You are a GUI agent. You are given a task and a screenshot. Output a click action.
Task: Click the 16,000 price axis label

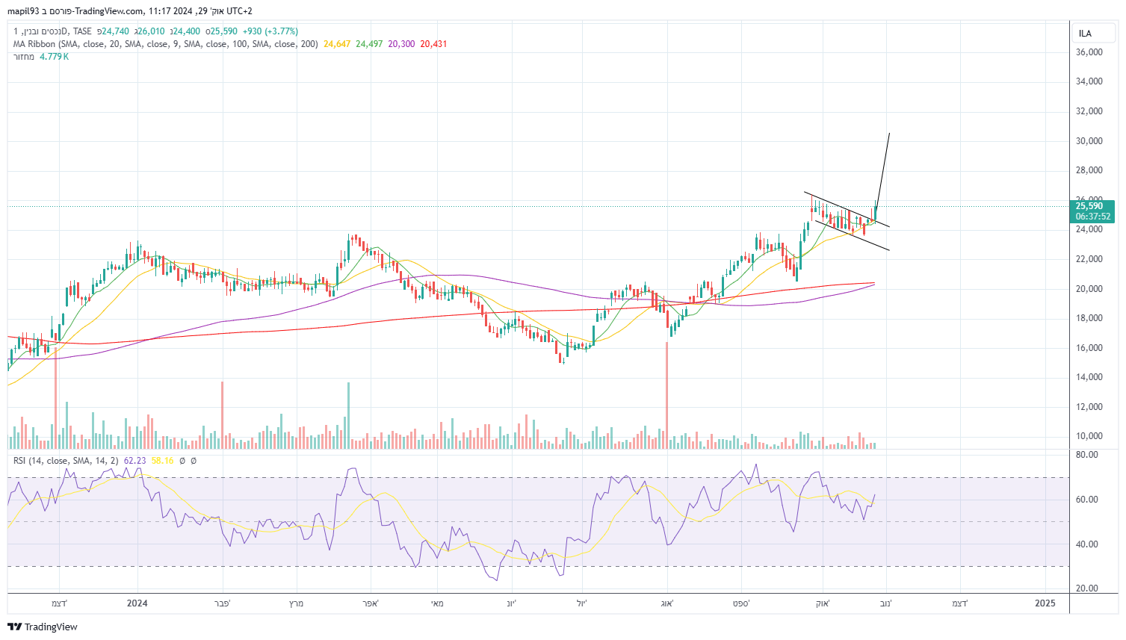click(1089, 348)
